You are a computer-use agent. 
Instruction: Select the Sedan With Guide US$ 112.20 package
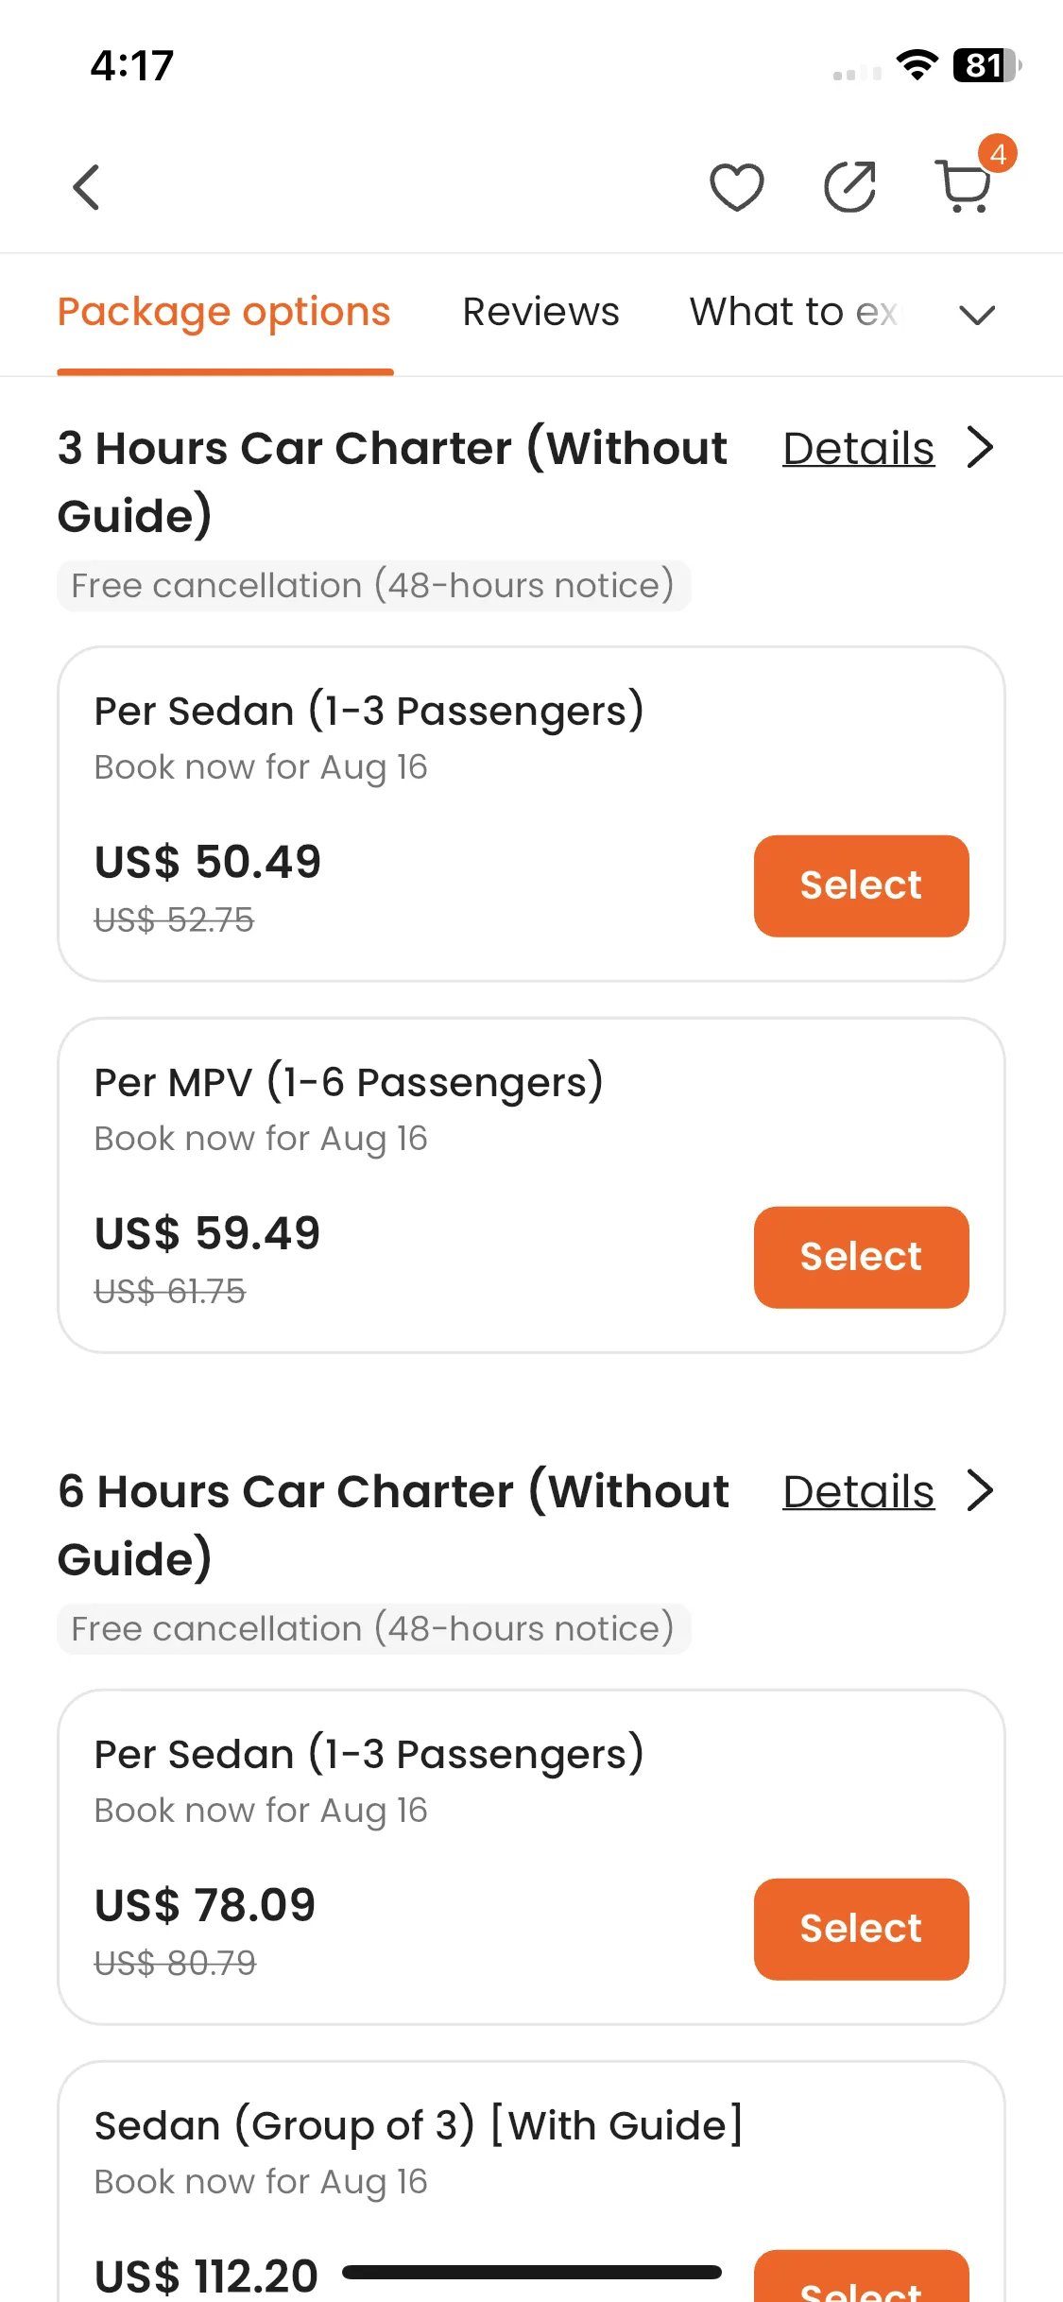(861, 2279)
